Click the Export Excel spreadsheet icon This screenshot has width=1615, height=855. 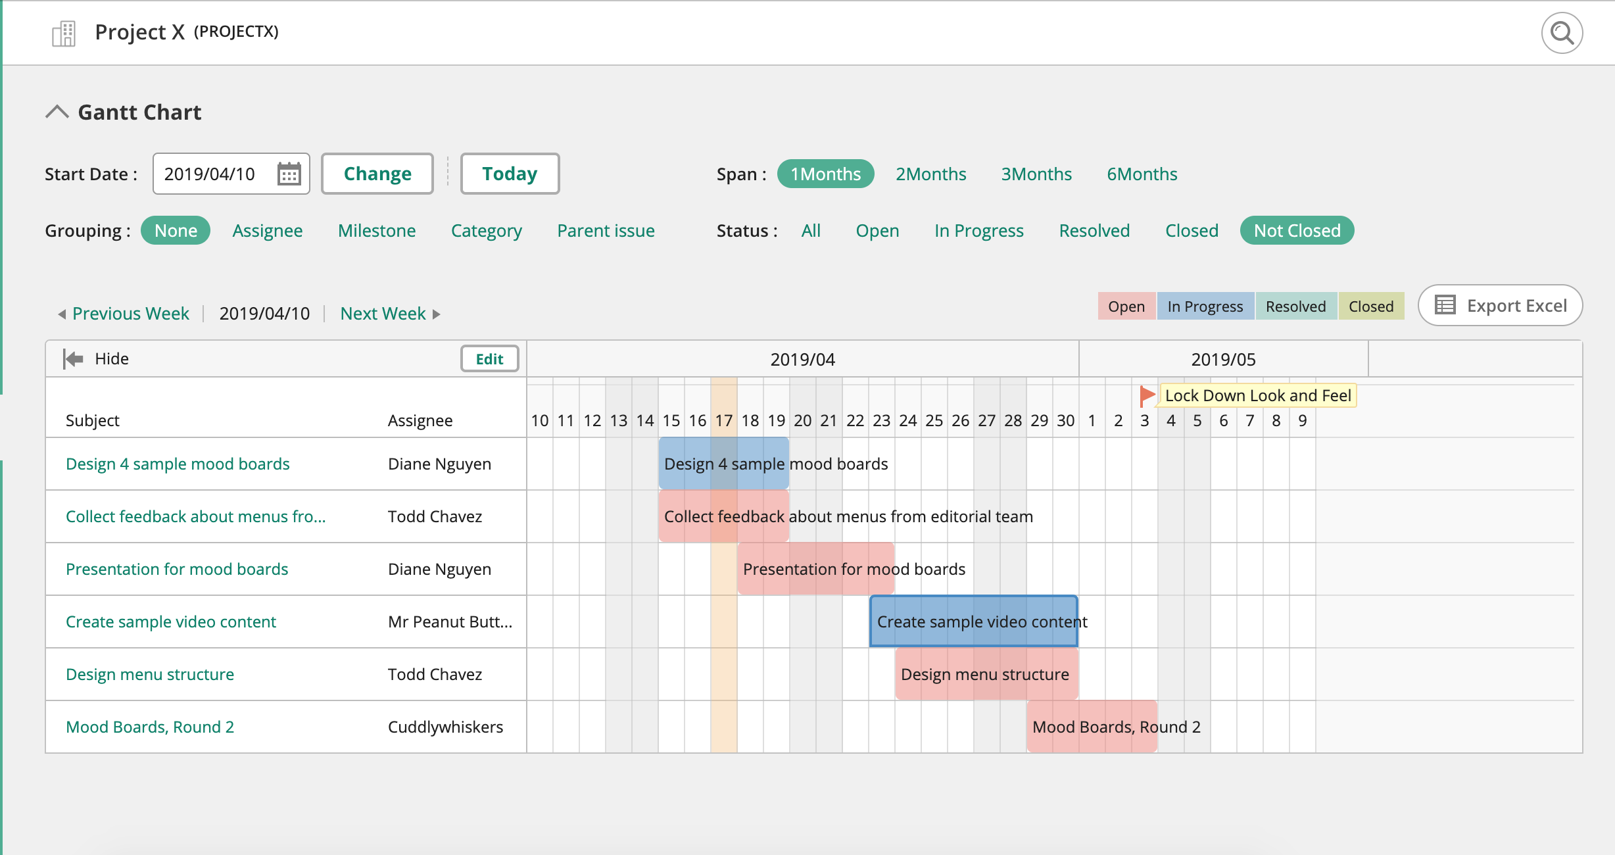tap(1445, 305)
